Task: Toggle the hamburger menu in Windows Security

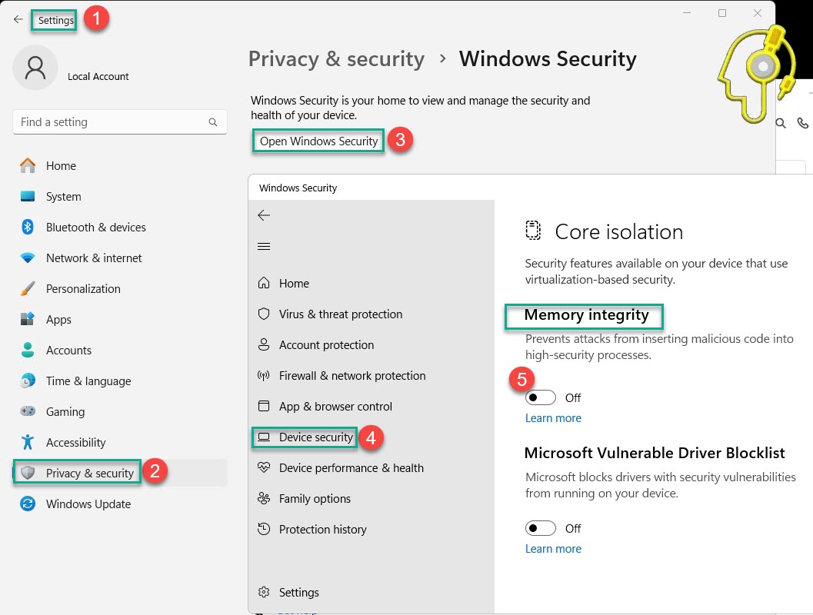Action: pyautogui.click(x=264, y=246)
